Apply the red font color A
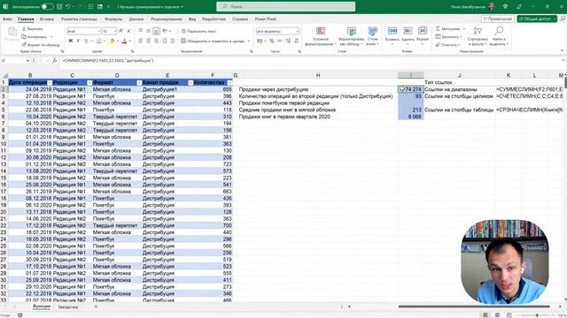567x318 pixels. [124, 42]
